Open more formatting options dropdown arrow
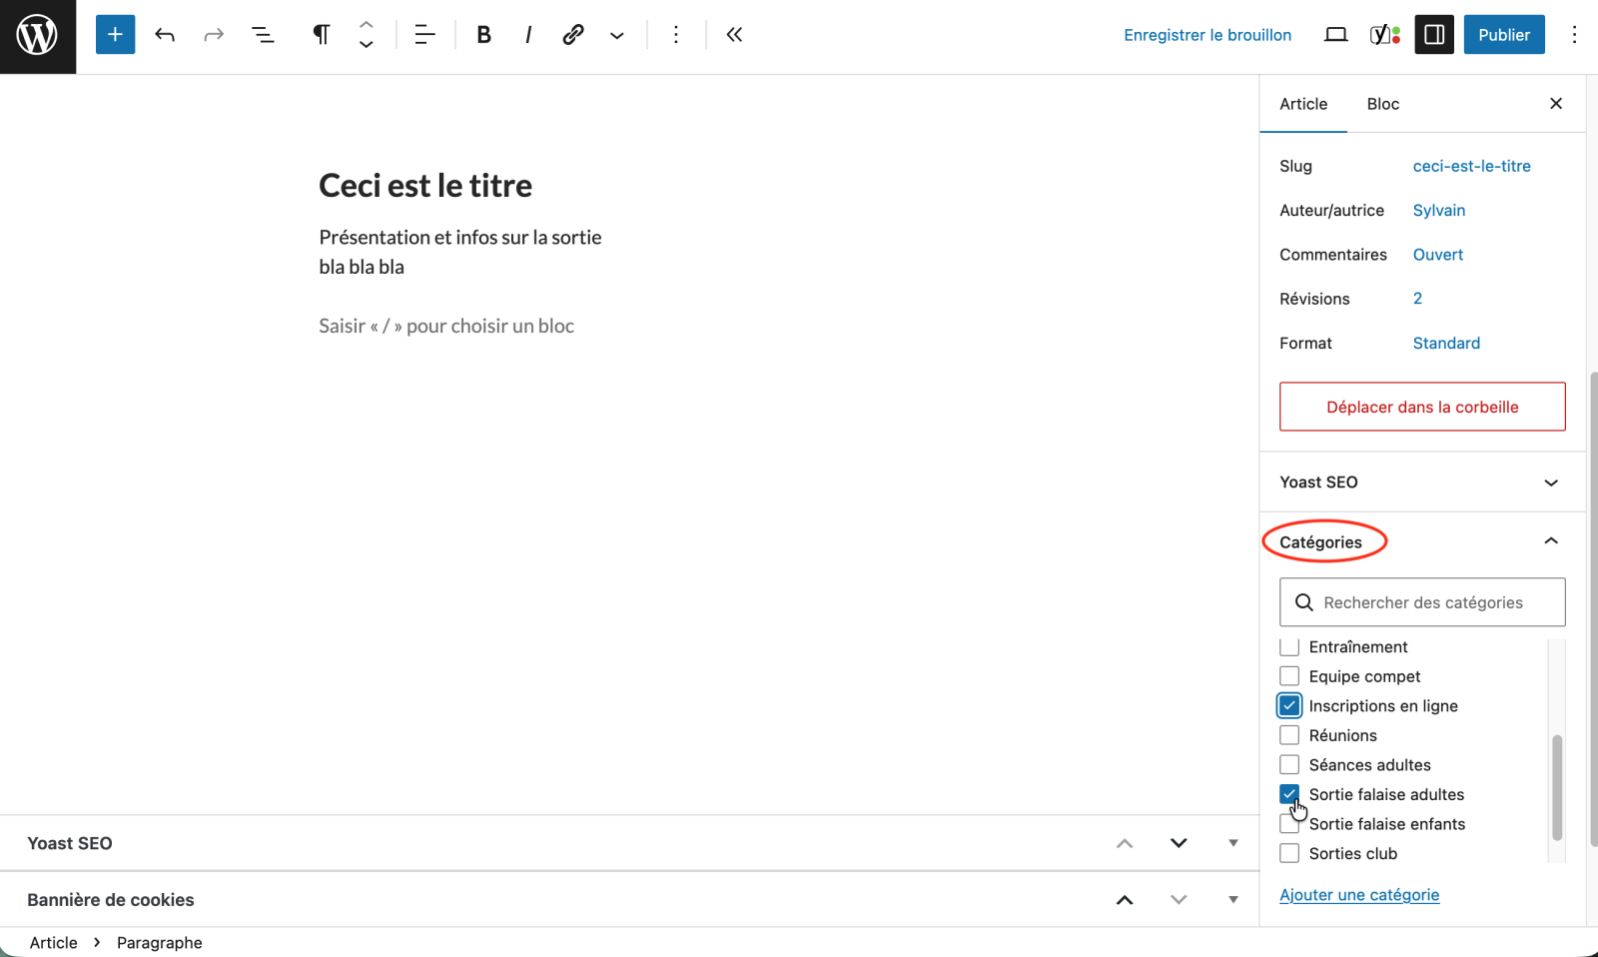Screen dimensions: 1598x957 point(617,35)
